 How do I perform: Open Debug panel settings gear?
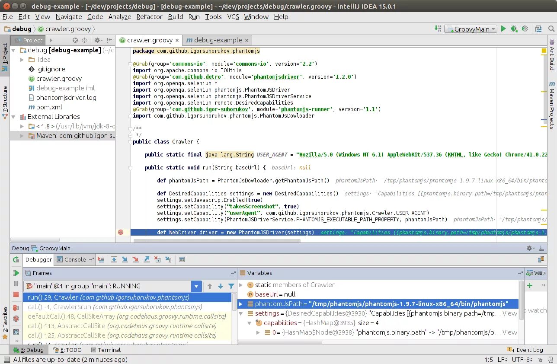point(530,248)
